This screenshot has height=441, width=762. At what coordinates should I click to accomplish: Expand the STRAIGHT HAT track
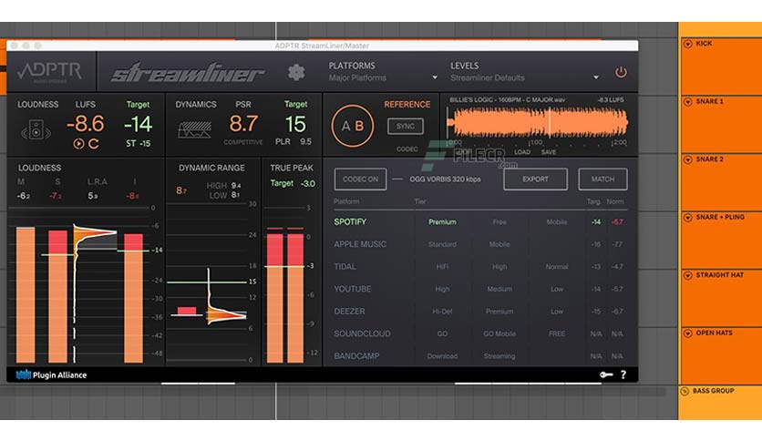click(687, 275)
